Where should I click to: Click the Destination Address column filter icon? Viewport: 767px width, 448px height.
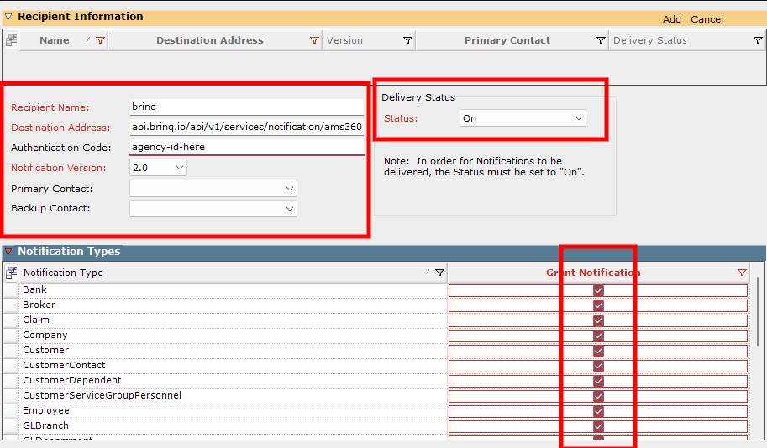[x=315, y=40]
